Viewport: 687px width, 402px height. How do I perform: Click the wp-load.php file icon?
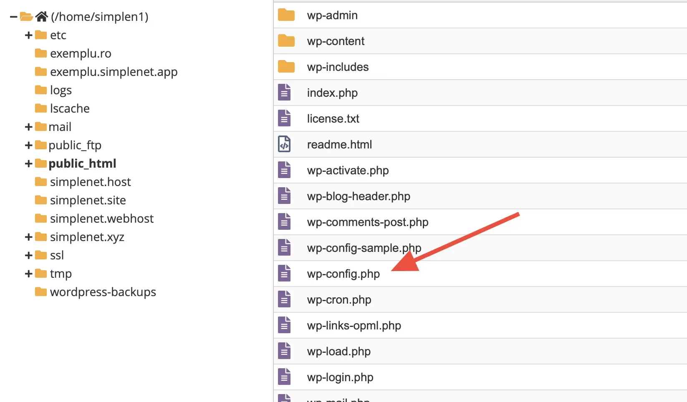pos(284,351)
